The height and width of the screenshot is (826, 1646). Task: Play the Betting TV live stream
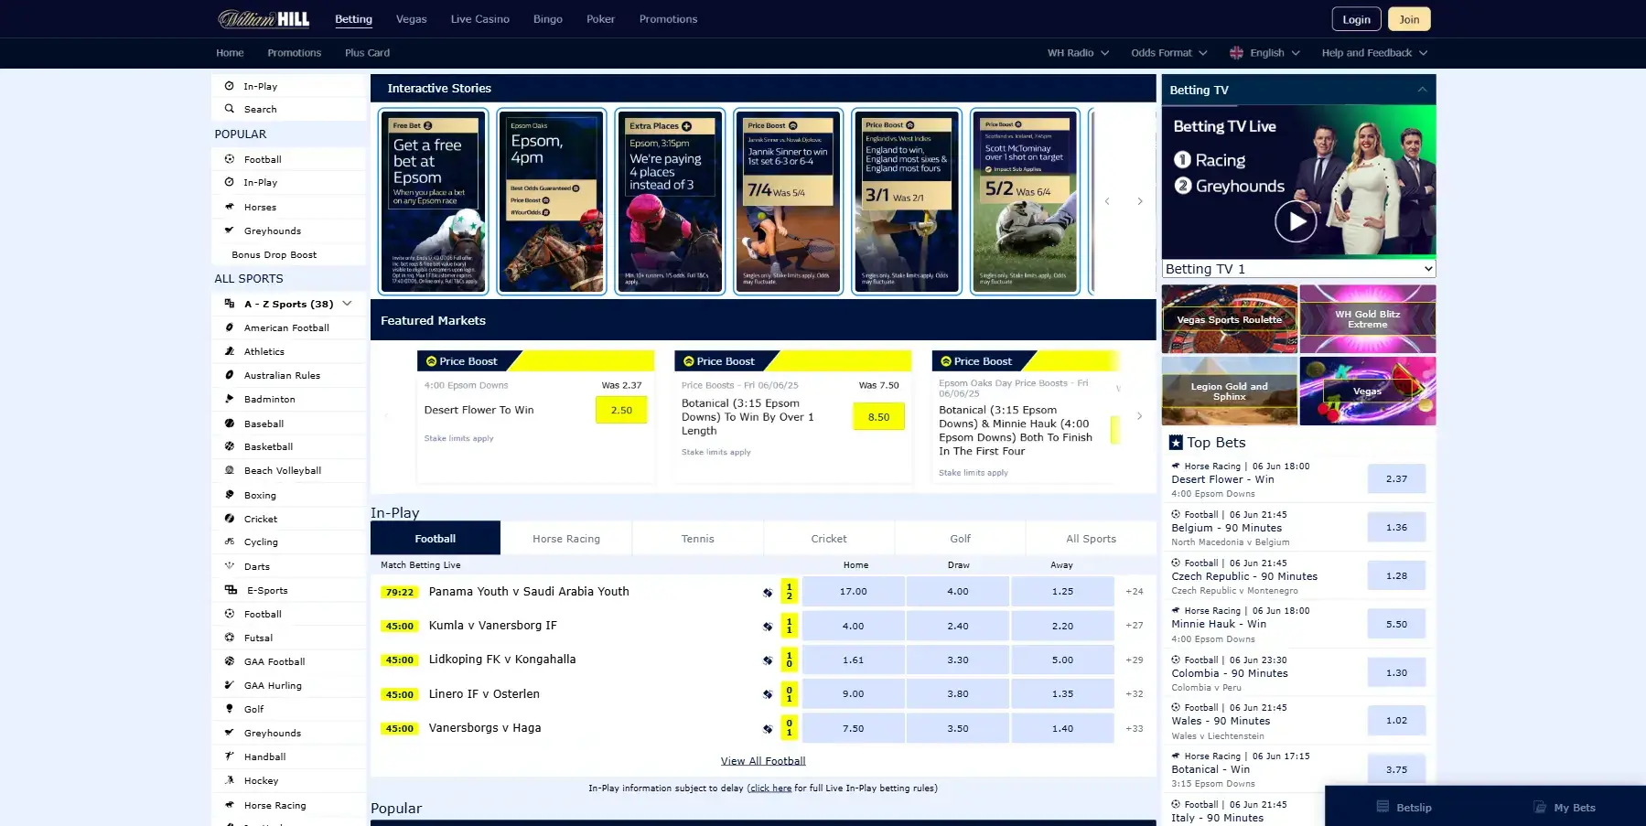click(1296, 220)
